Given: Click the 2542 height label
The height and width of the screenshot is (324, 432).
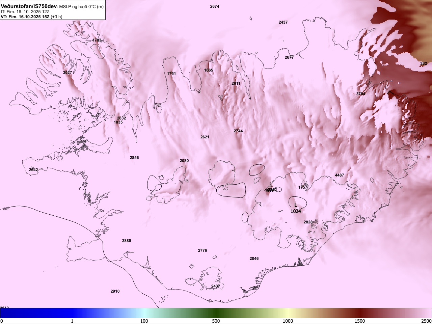Looking at the screenshot, I should click(33, 170).
